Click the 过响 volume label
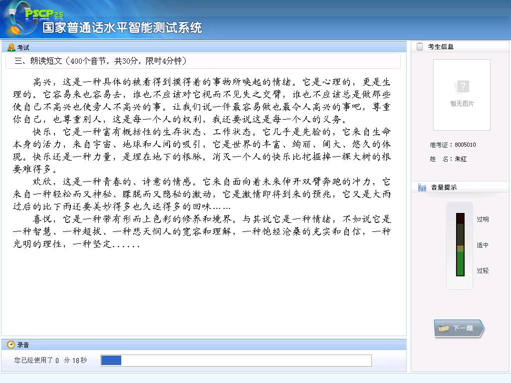 click(483, 219)
